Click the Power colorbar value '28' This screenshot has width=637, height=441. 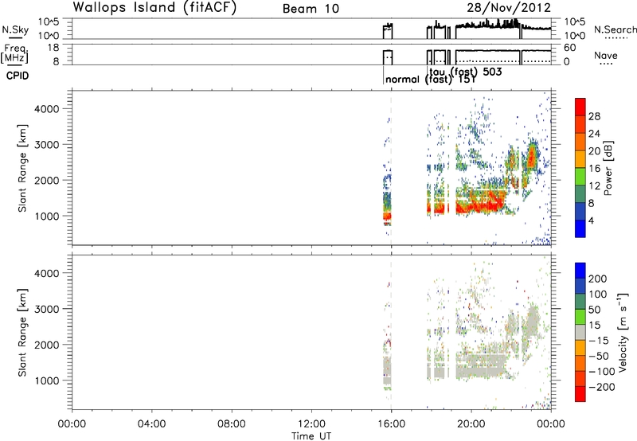[x=594, y=116]
